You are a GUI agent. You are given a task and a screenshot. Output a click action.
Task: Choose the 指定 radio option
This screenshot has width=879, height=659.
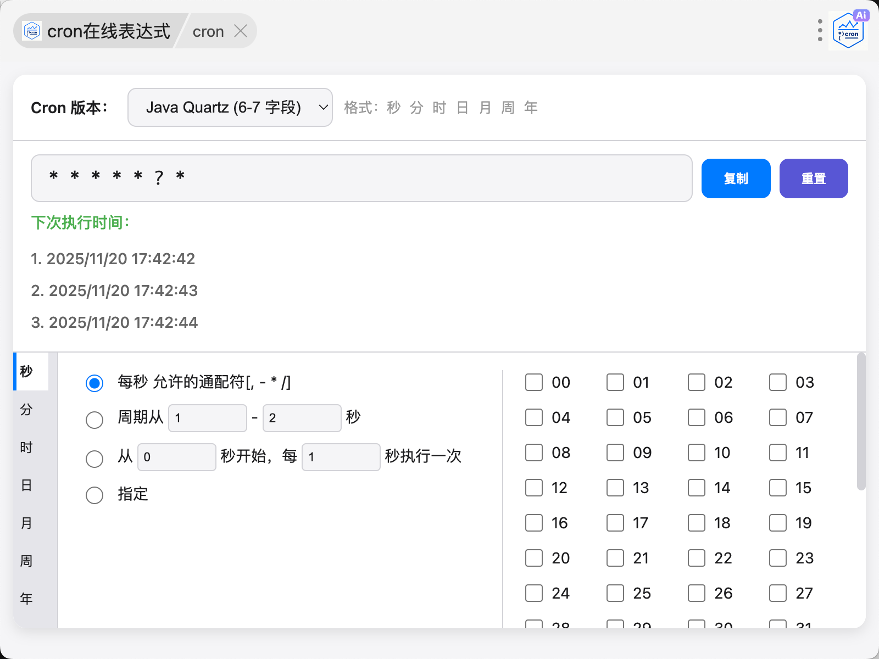(94, 495)
